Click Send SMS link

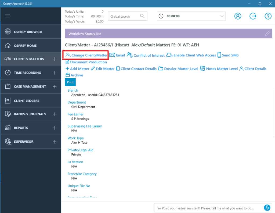pos(228,55)
